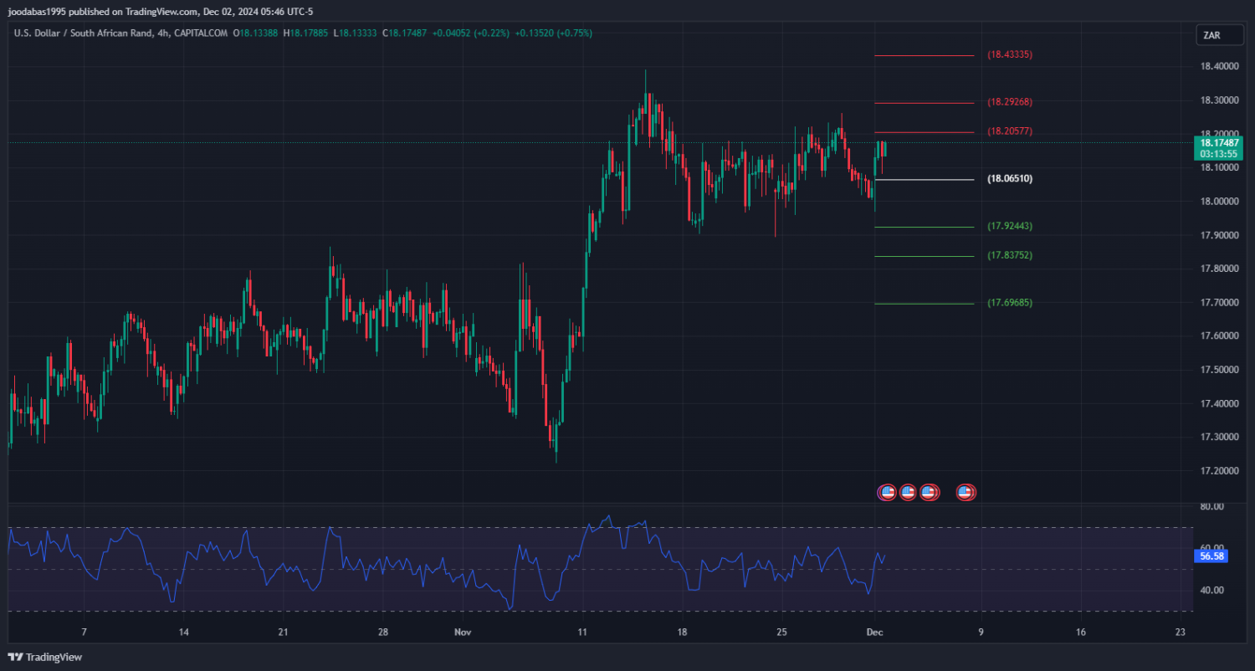Select the green support label (17.69685)
1255x671 pixels.
coord(1010,303)
